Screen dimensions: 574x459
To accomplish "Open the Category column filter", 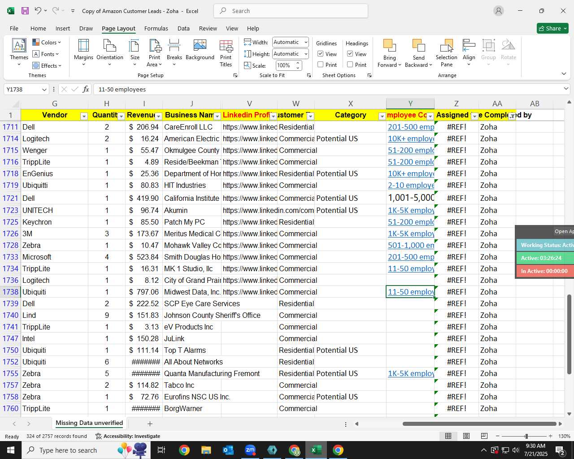I will (382, 117).
